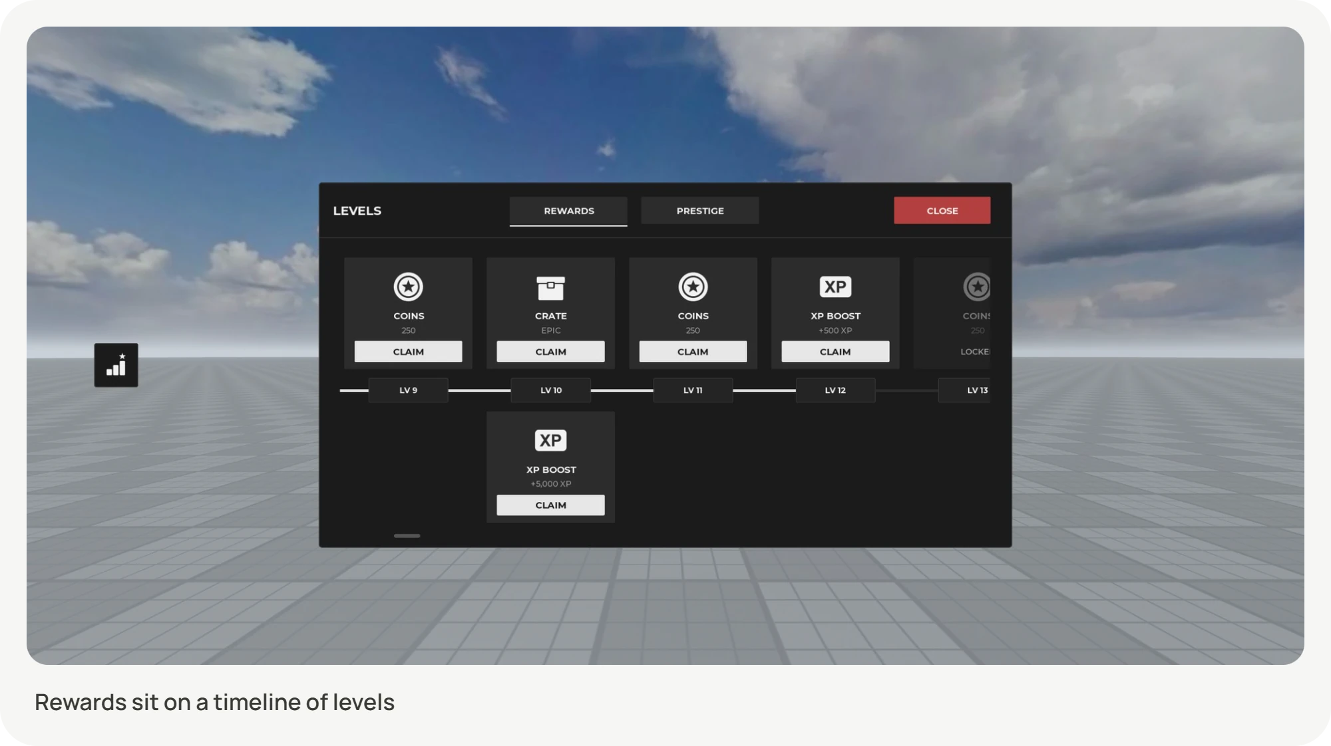Screen dimensions: 1331x746
Task: Click the '+5,000 XP' value text
Action: [550, 484]
